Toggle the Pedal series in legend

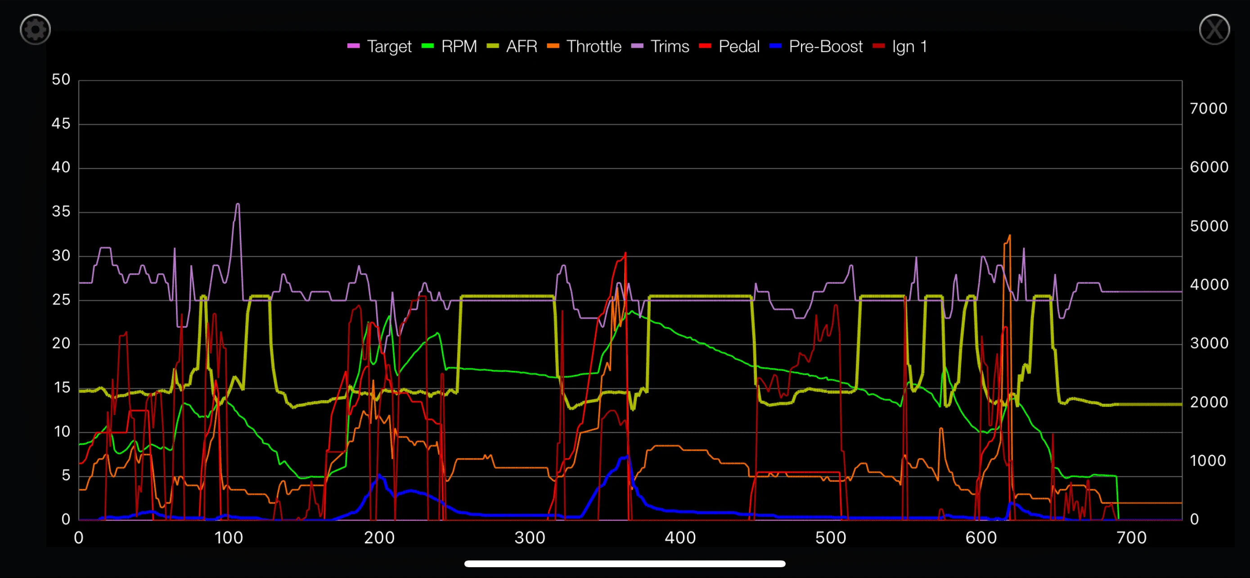pyautogui.click(x=729, y=46)
